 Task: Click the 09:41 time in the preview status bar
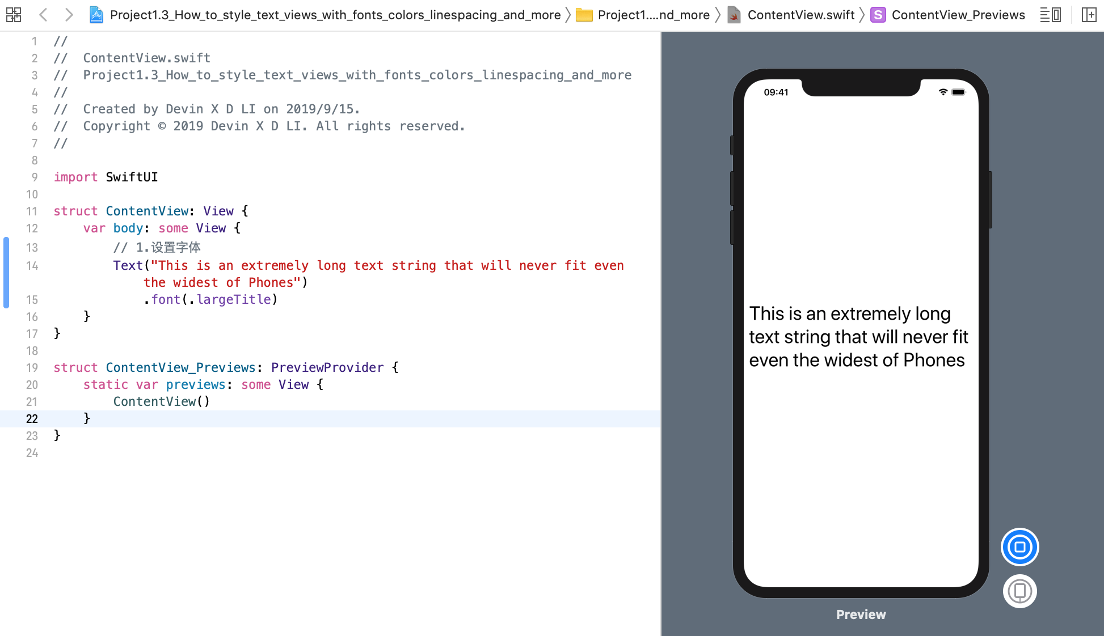coord(776,92)
